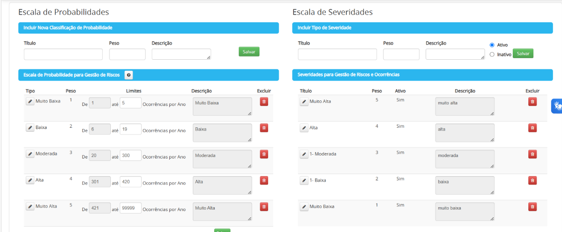The width and height of the screenshot is (562, 232).
Task: Select the Ativo radio button
Action: [x=492, y=45]
